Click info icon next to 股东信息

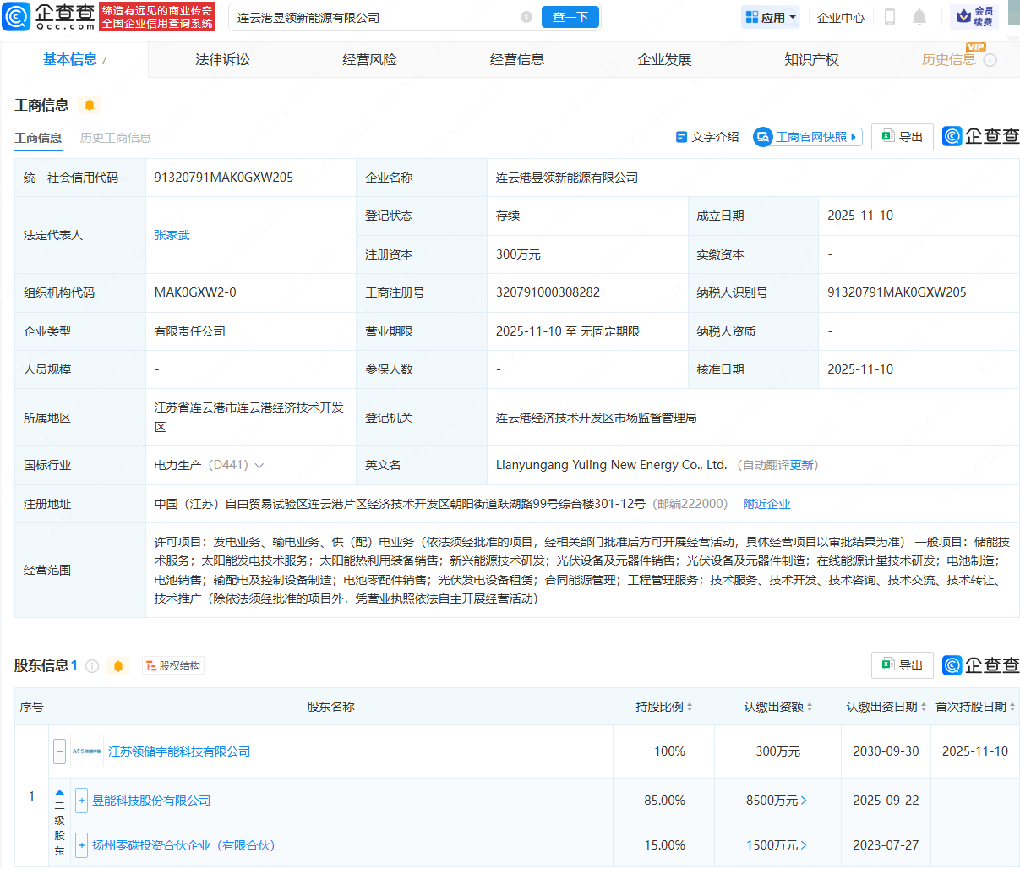pos(93,666)
